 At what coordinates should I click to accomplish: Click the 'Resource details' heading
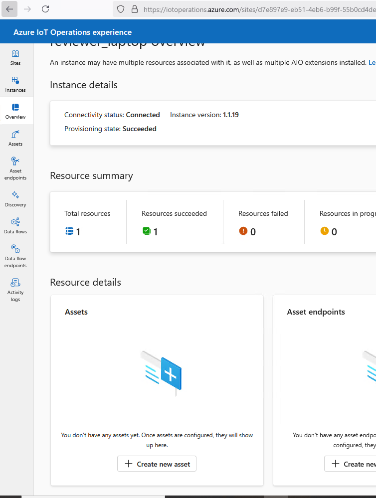pyautogui.click(x=85, y=282)
